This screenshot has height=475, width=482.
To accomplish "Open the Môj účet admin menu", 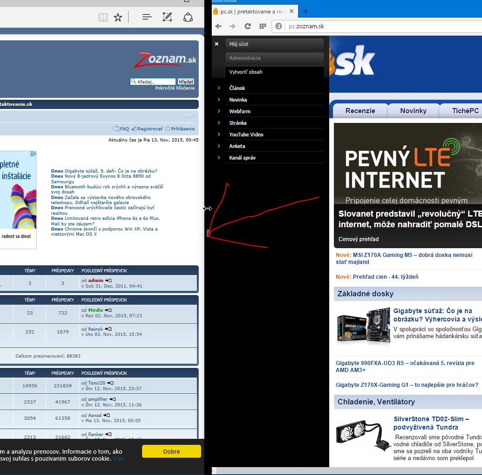I will pyautogui.click(x=274, y=44).
